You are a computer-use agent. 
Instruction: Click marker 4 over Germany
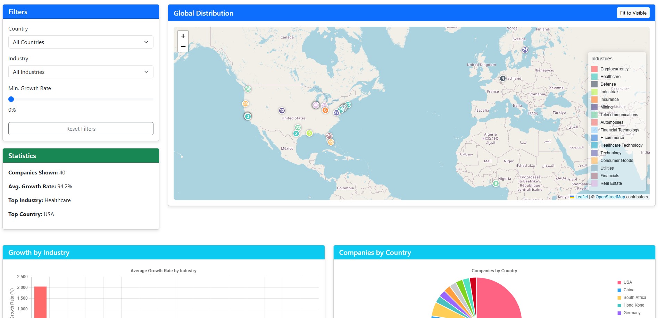(503, 78)
